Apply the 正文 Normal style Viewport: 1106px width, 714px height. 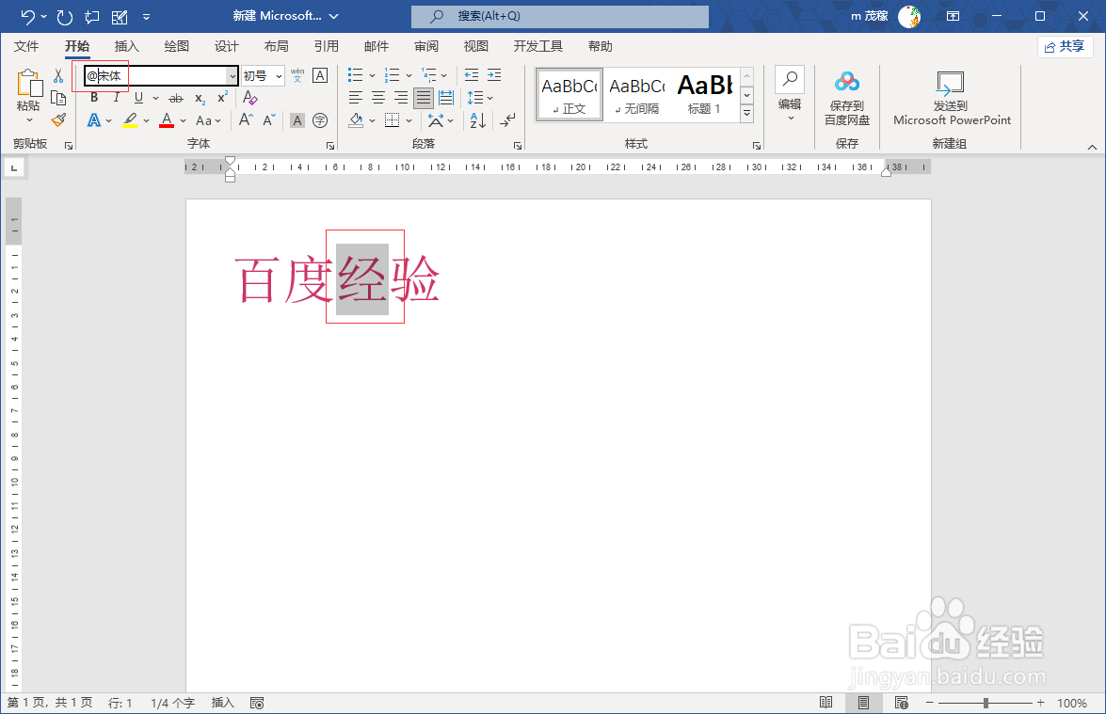569,94
